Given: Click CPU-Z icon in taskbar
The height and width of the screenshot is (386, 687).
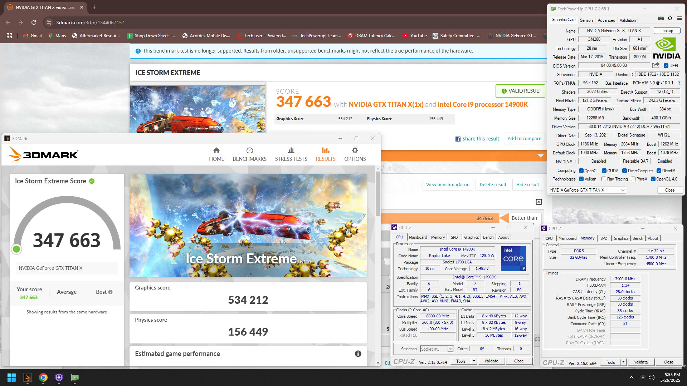Looking at the screenshot, I should pyautogui.click(x=59, y=377).
